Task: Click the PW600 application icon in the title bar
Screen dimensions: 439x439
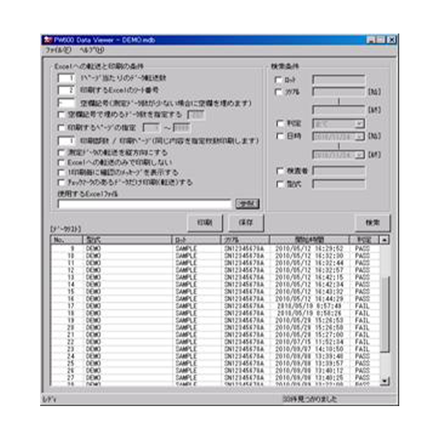Action: click(x=47, y=40)
